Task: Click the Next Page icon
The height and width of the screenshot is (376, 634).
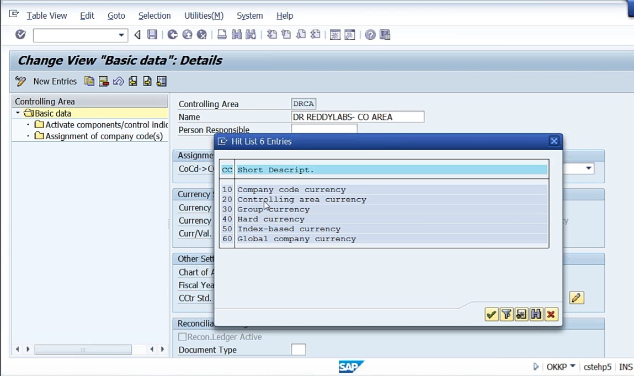Action: pos(301,35)
